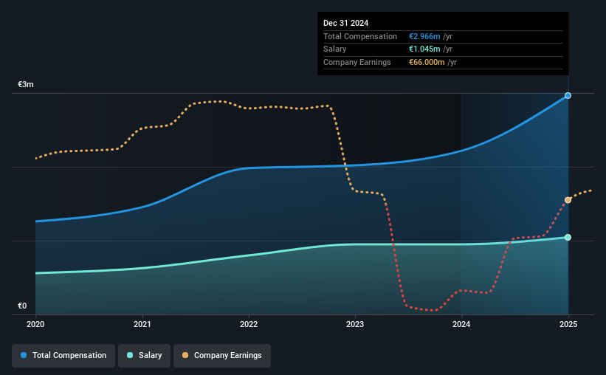The image size is (606, 375).
Task: Click the €0 y-axis label
Action: [22, 306]
